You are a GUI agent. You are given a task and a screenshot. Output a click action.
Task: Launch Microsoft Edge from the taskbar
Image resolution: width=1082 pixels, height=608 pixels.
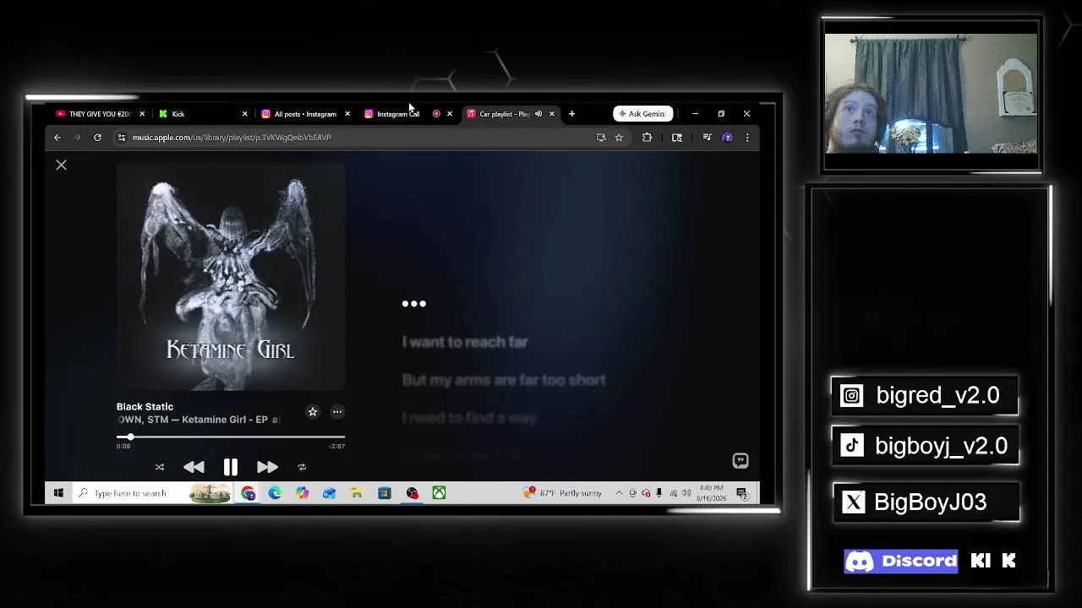click(x=275, y=493)
